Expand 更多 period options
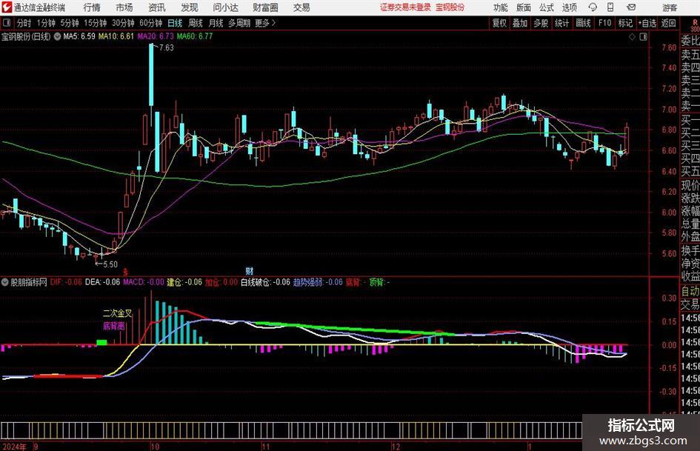The width and height of the screenshot is (700, 451). pos(265,23)
